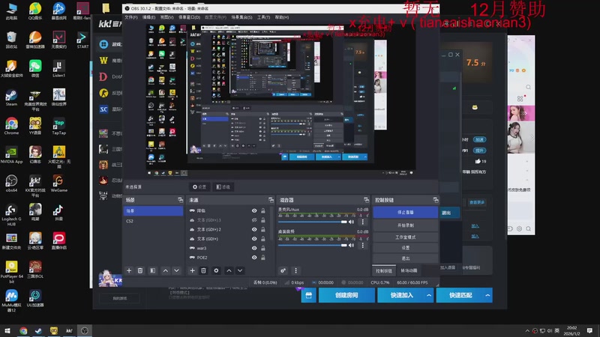Delete selected scene with trash icon
The width and height of the screenshot is (600, 337).
pyautogui.click(x=140, y=270)
